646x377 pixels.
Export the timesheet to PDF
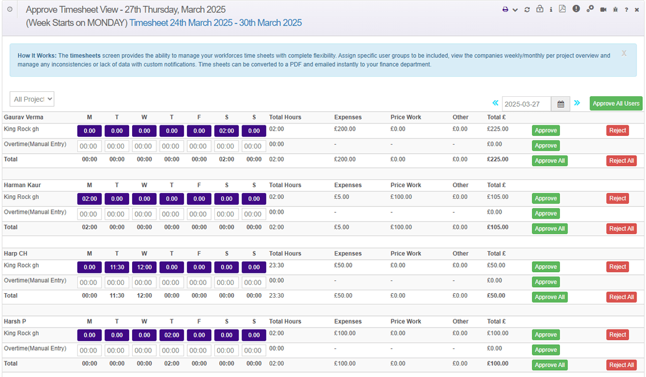(563, 9)
